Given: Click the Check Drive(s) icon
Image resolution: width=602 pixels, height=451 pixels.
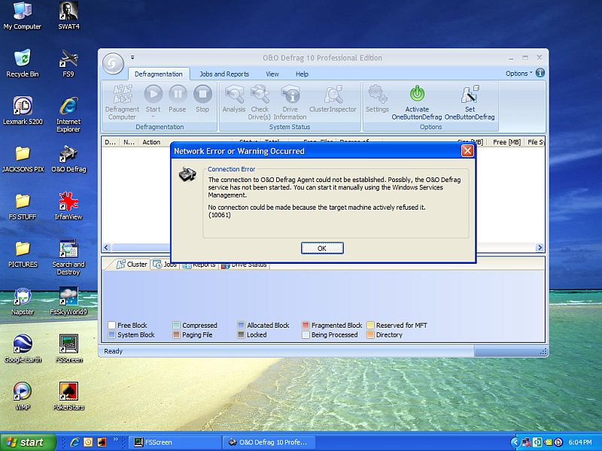Looking at the screenshot, I should (260, 95).
